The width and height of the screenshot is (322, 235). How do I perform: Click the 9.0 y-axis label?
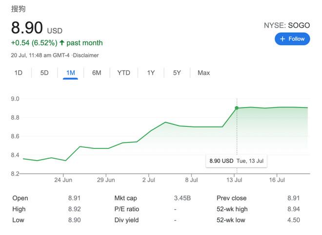point(15,99)
